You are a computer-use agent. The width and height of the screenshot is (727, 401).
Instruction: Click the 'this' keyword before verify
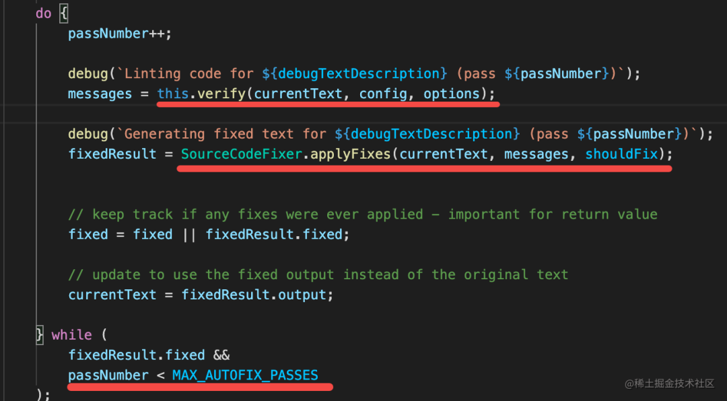click(173, 94)
